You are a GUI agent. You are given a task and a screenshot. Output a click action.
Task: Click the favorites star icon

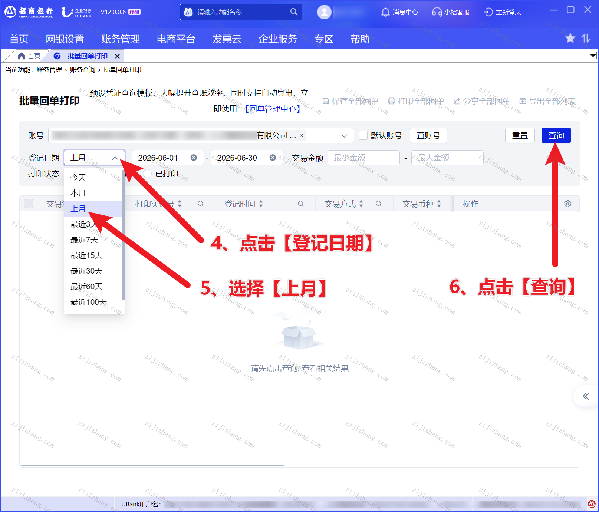point(570,38)
